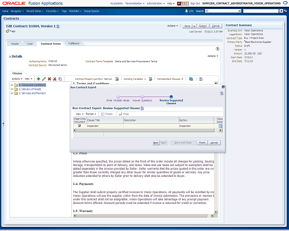Paste the clause with the clipboard icon
This screenshot has height=231, width=289.
pyautogui.click(x=60, y=79)
